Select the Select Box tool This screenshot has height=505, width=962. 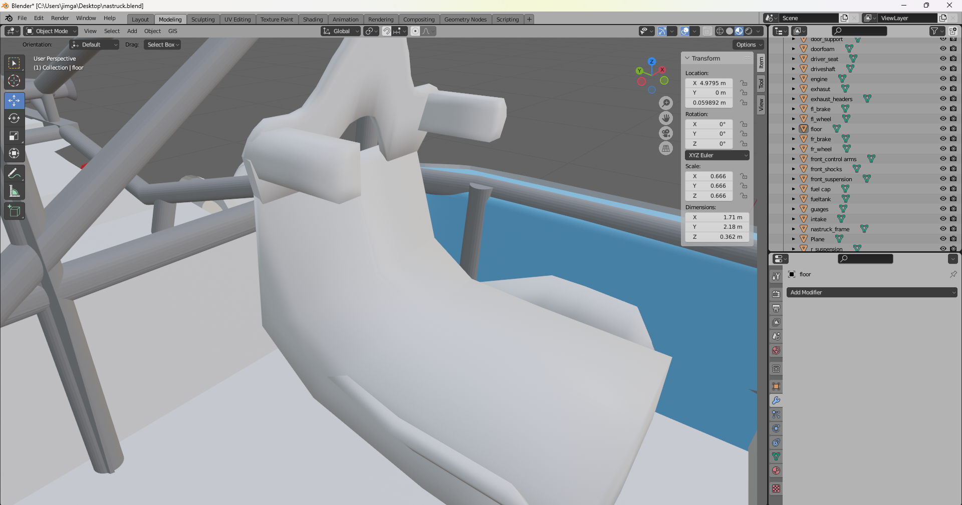tap(14, 63)
